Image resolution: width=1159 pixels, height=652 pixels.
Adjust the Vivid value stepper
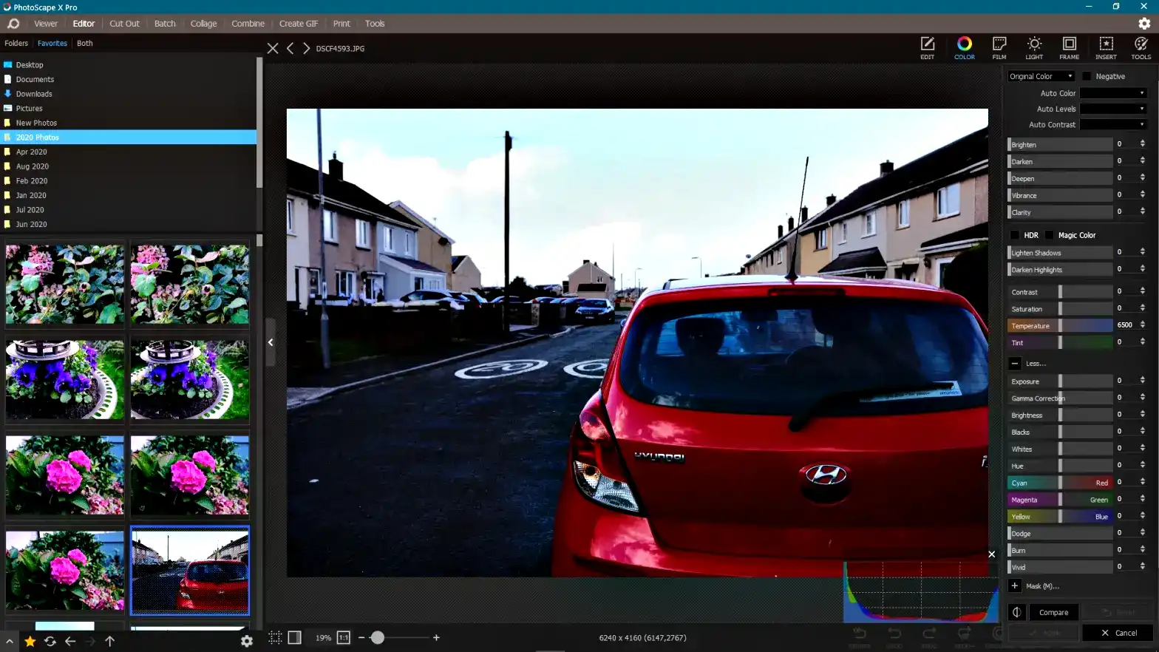(x=1142, y=566)
